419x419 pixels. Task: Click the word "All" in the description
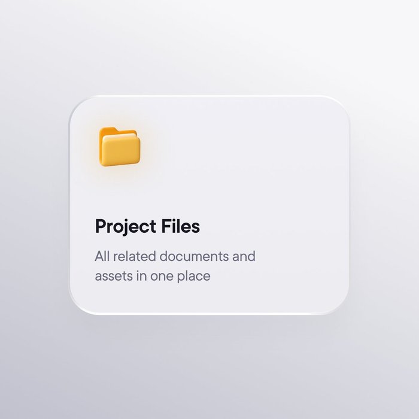[x=102, y=256]
